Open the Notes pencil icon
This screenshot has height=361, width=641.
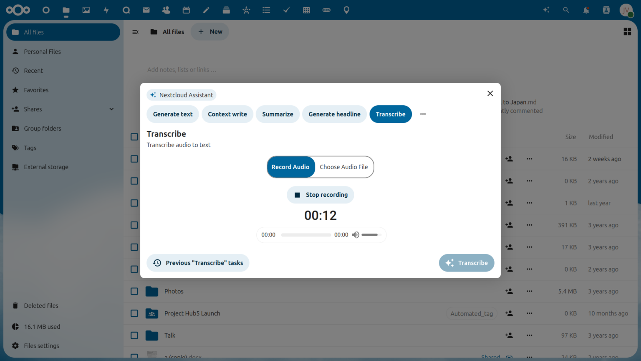pyautogui.click(x=206, y=10)
